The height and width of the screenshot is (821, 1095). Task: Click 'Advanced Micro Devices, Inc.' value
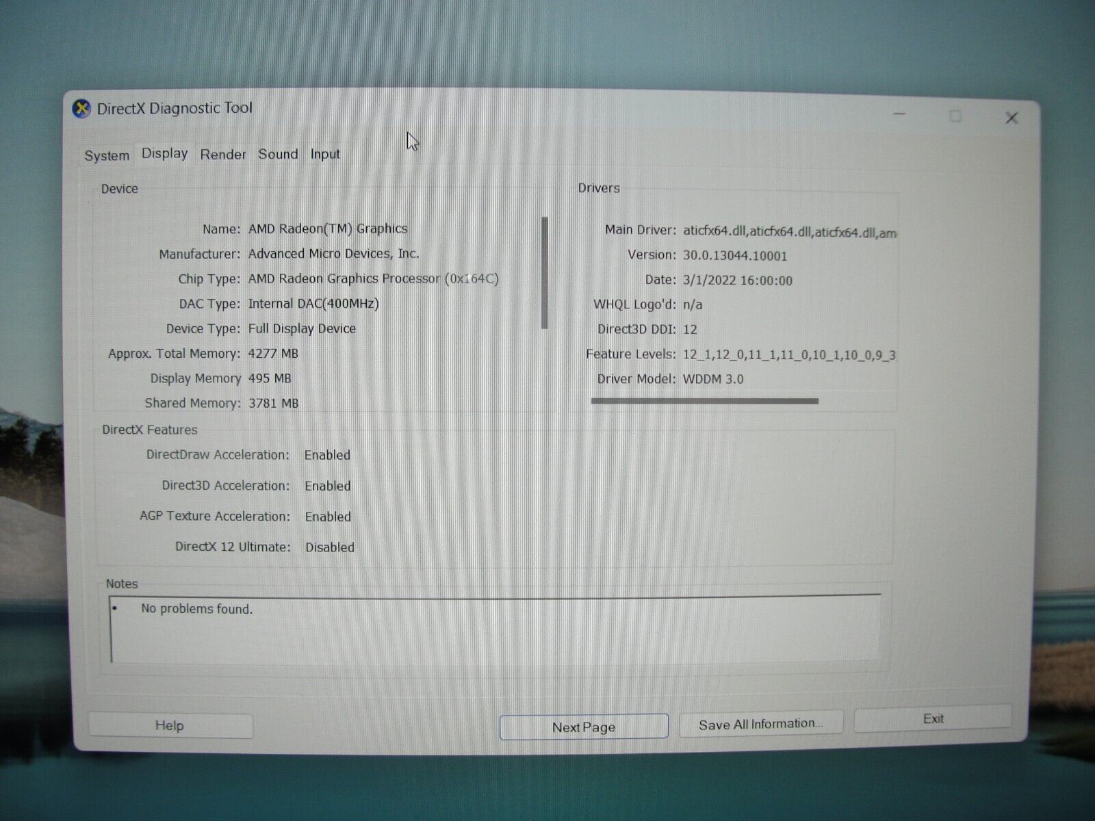333,254
